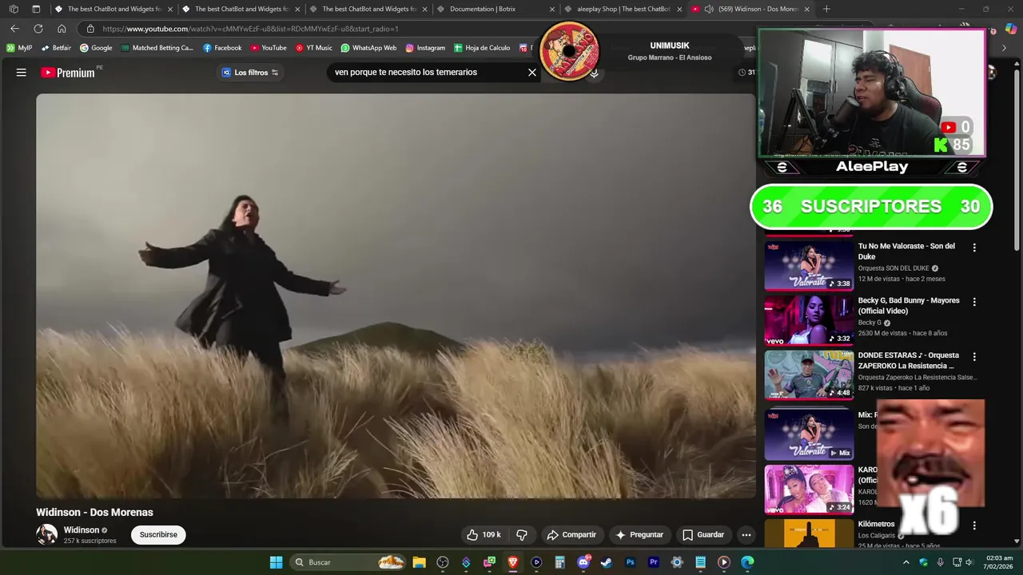Open the Son del Duke Mix thumbnail
Image resolution: width=1023 pixels, height=575 pixels.
pyautogui.click(x=809, y=435)
